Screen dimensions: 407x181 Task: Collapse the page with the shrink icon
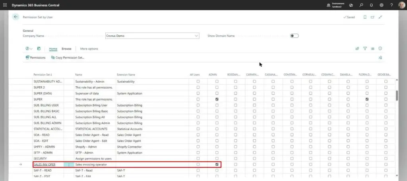(380, 17)
